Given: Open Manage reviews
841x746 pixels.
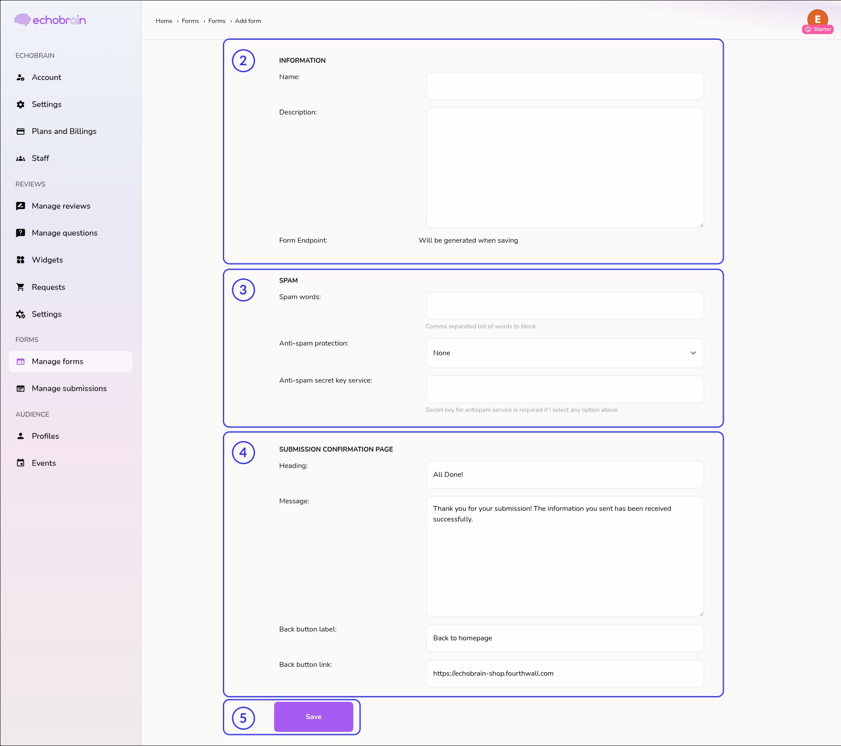Looking at the screenshot, I should [71, 206].
